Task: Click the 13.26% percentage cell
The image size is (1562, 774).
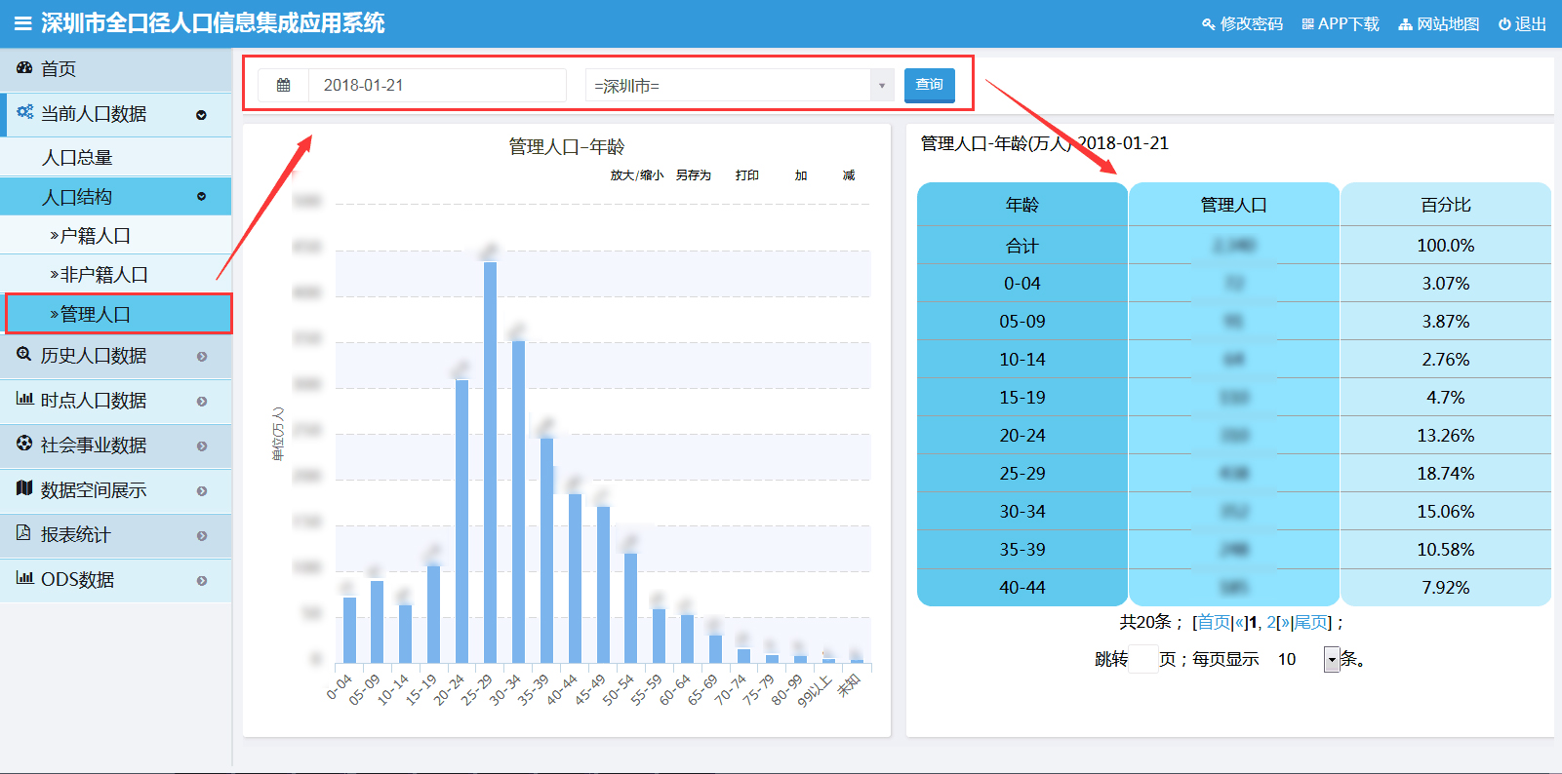Action: (x=1446, y=436)
